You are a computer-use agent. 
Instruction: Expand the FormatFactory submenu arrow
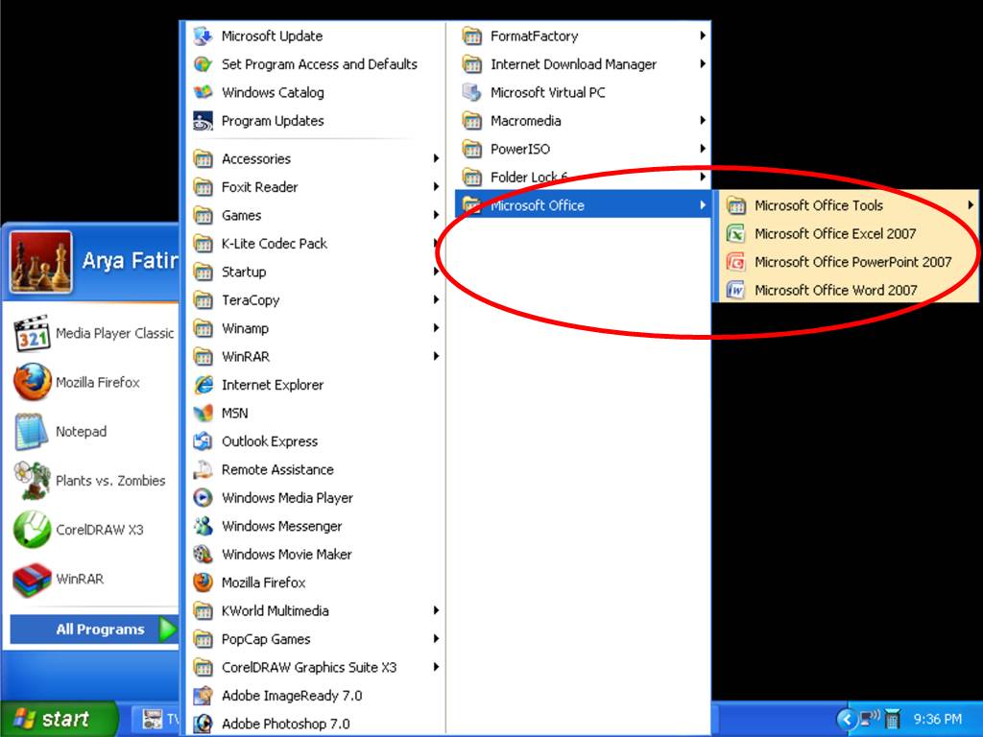pos(703,36)
